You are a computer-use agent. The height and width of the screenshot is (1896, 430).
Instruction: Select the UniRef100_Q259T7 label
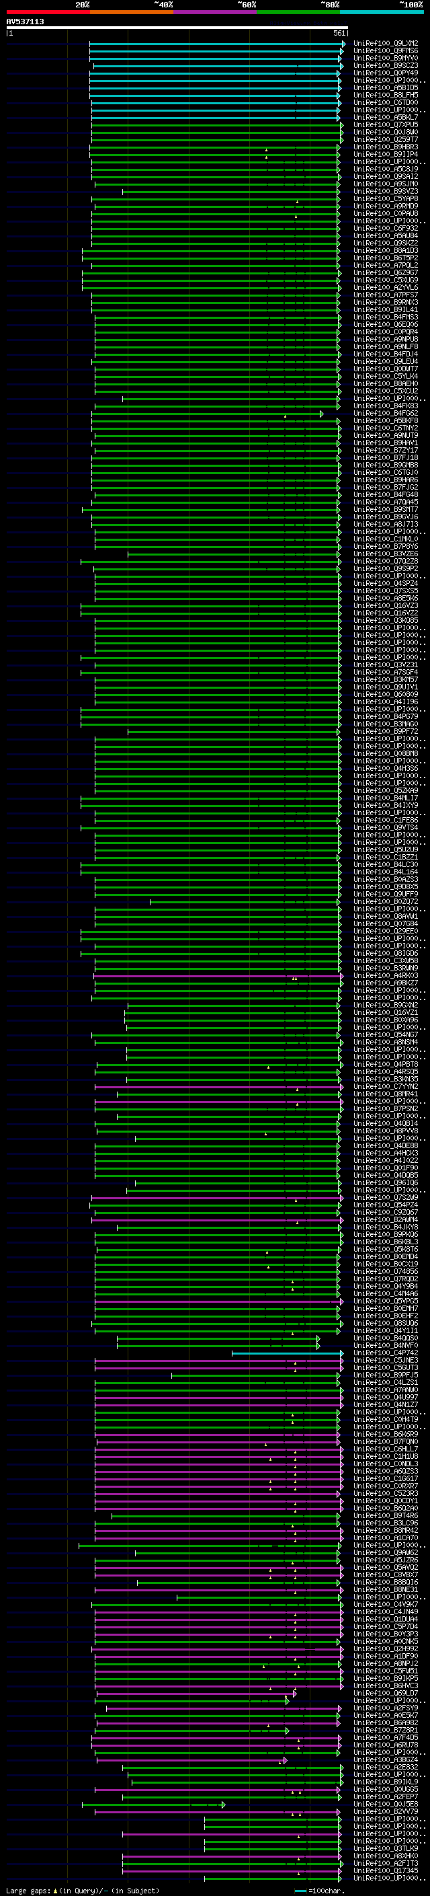(x=386, y=139)
